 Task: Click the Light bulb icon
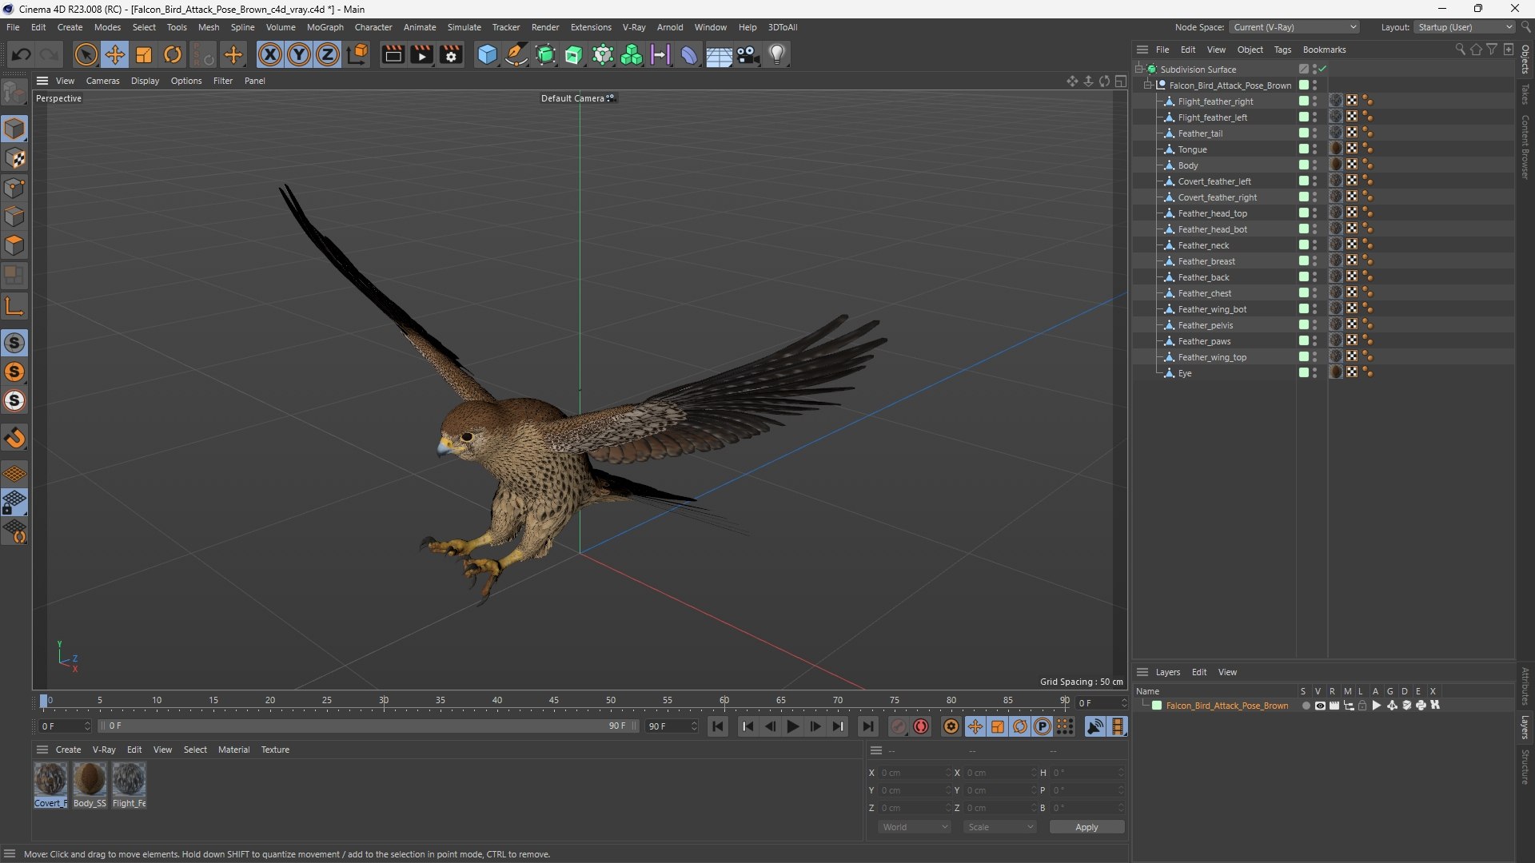tap(777, 54)
